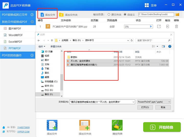Screen dimensions: 184x137
Task: Open the address bar history dropdown
Action: tap(128, 40)
